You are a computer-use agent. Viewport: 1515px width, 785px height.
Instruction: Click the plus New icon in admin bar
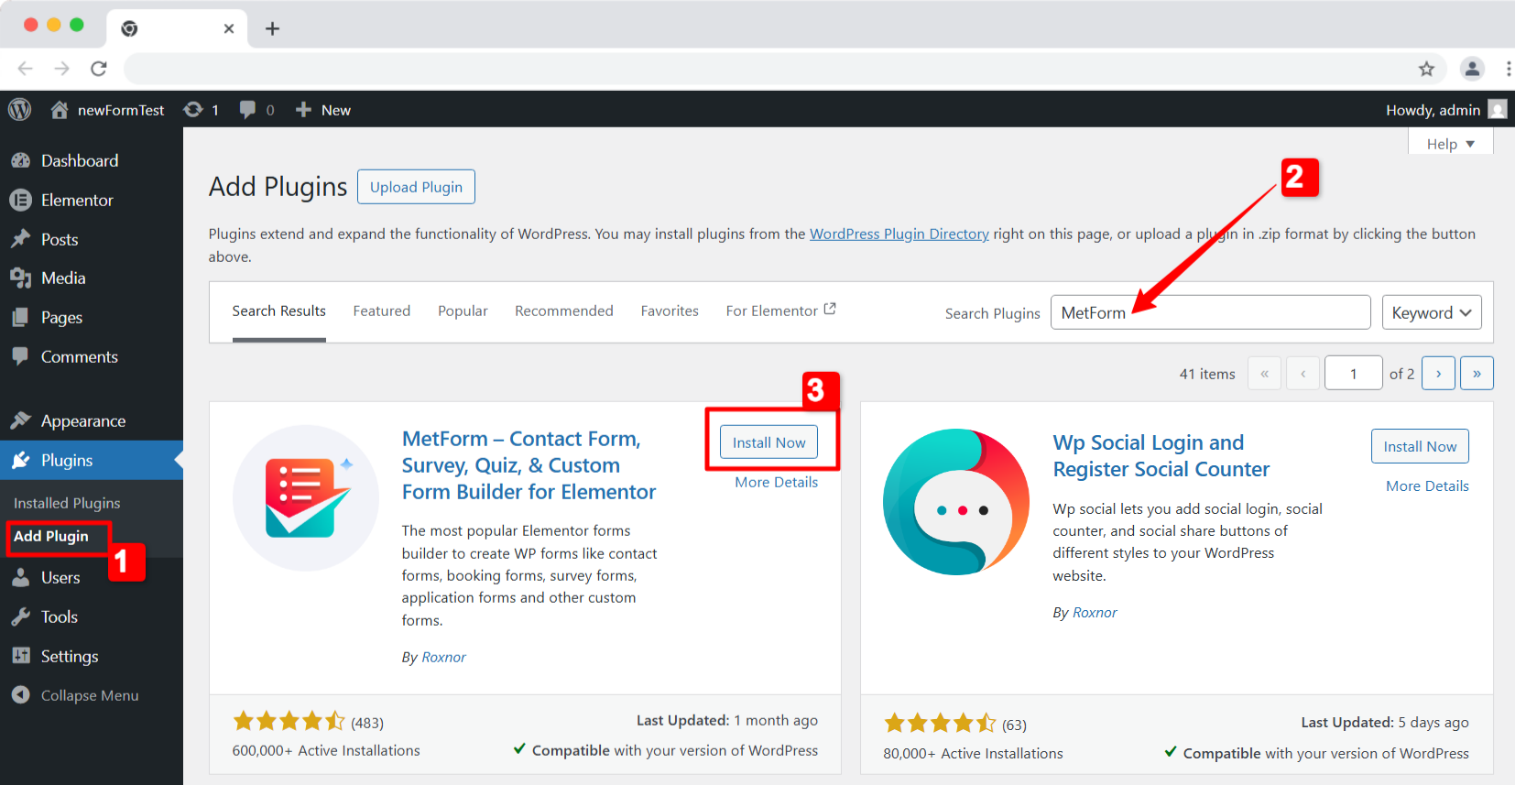coord(303,110)
